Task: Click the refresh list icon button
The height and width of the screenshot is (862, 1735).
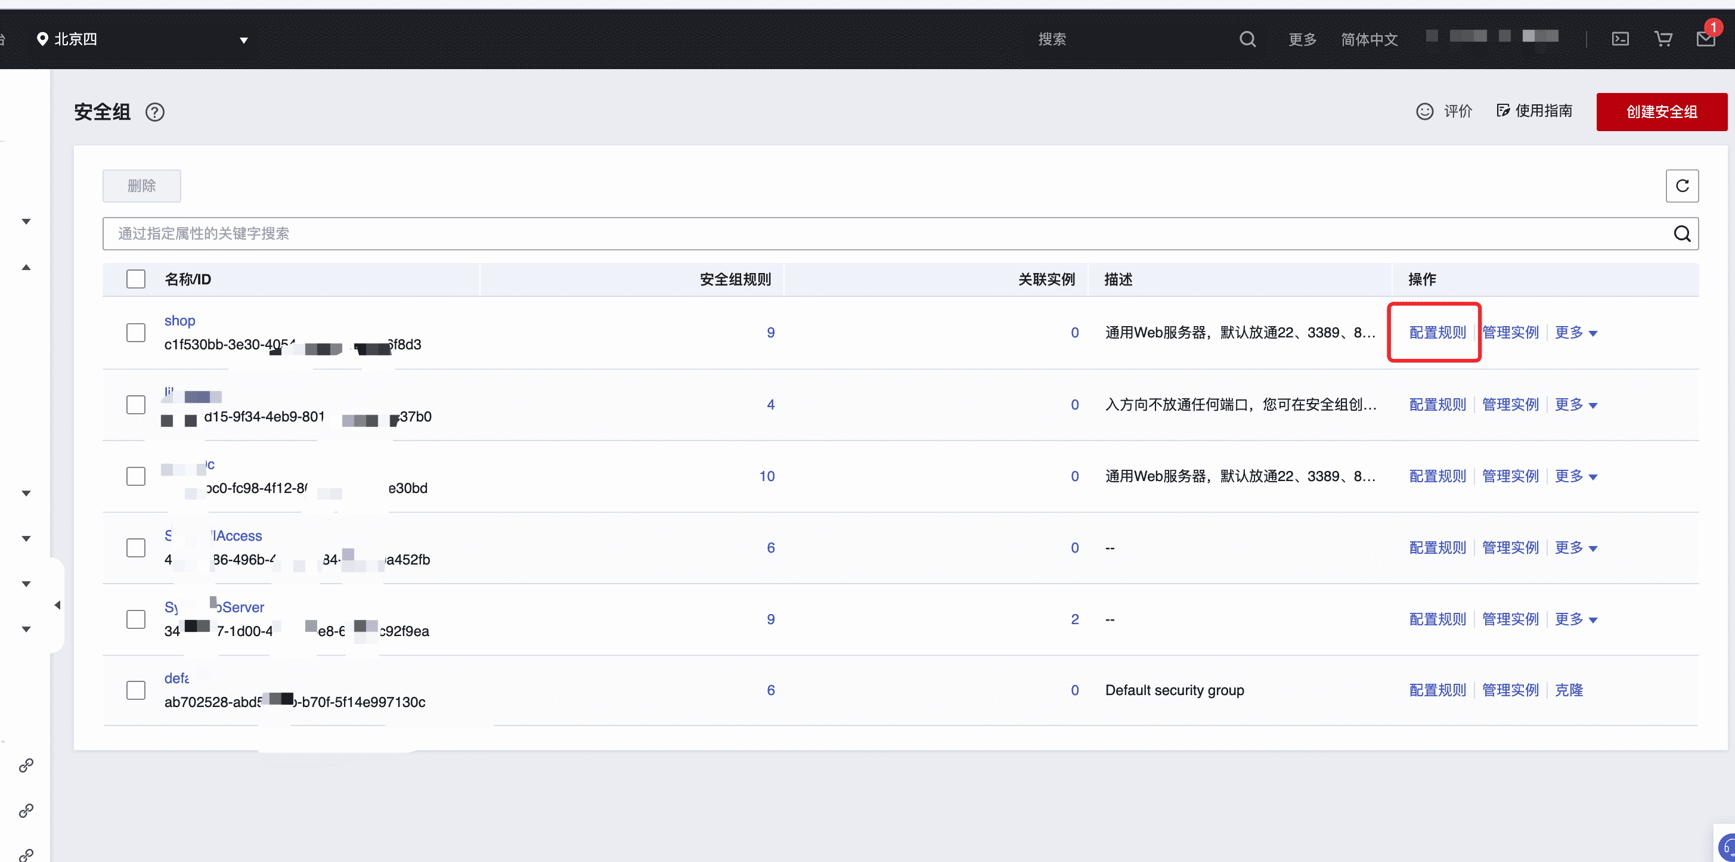Action: (1682, 186)
